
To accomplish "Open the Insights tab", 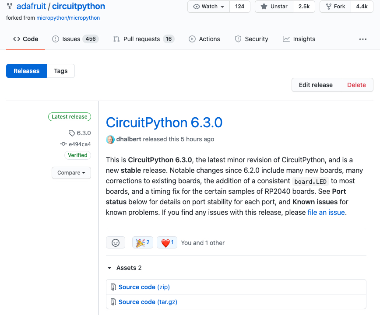I will 299,39.
